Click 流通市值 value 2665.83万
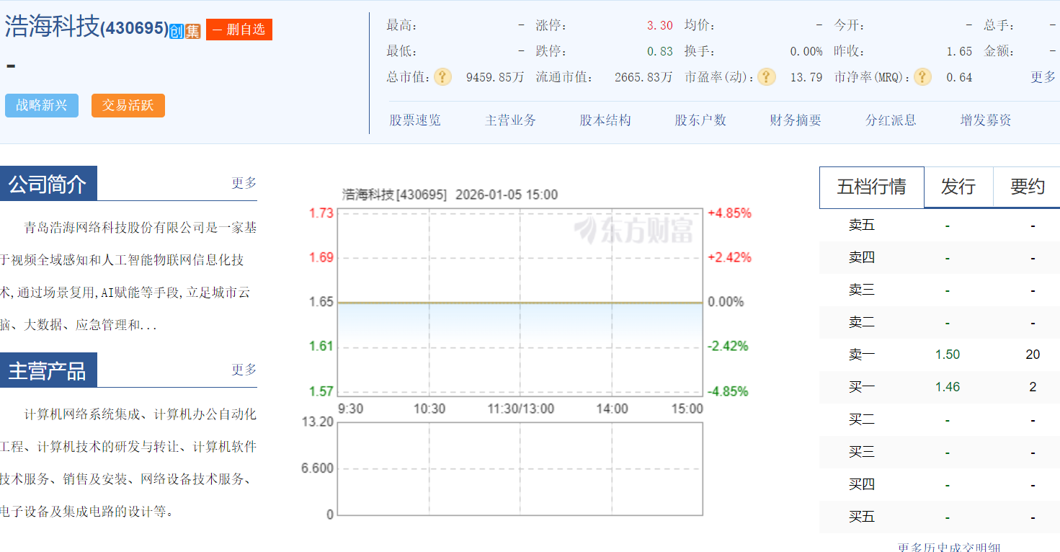The height and width of the screenshot is (552, 1060). tap(643, 77)
